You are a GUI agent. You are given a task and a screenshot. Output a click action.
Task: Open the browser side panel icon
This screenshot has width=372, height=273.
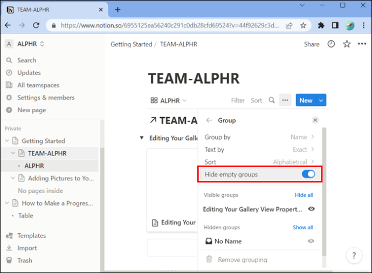(335, 25)
